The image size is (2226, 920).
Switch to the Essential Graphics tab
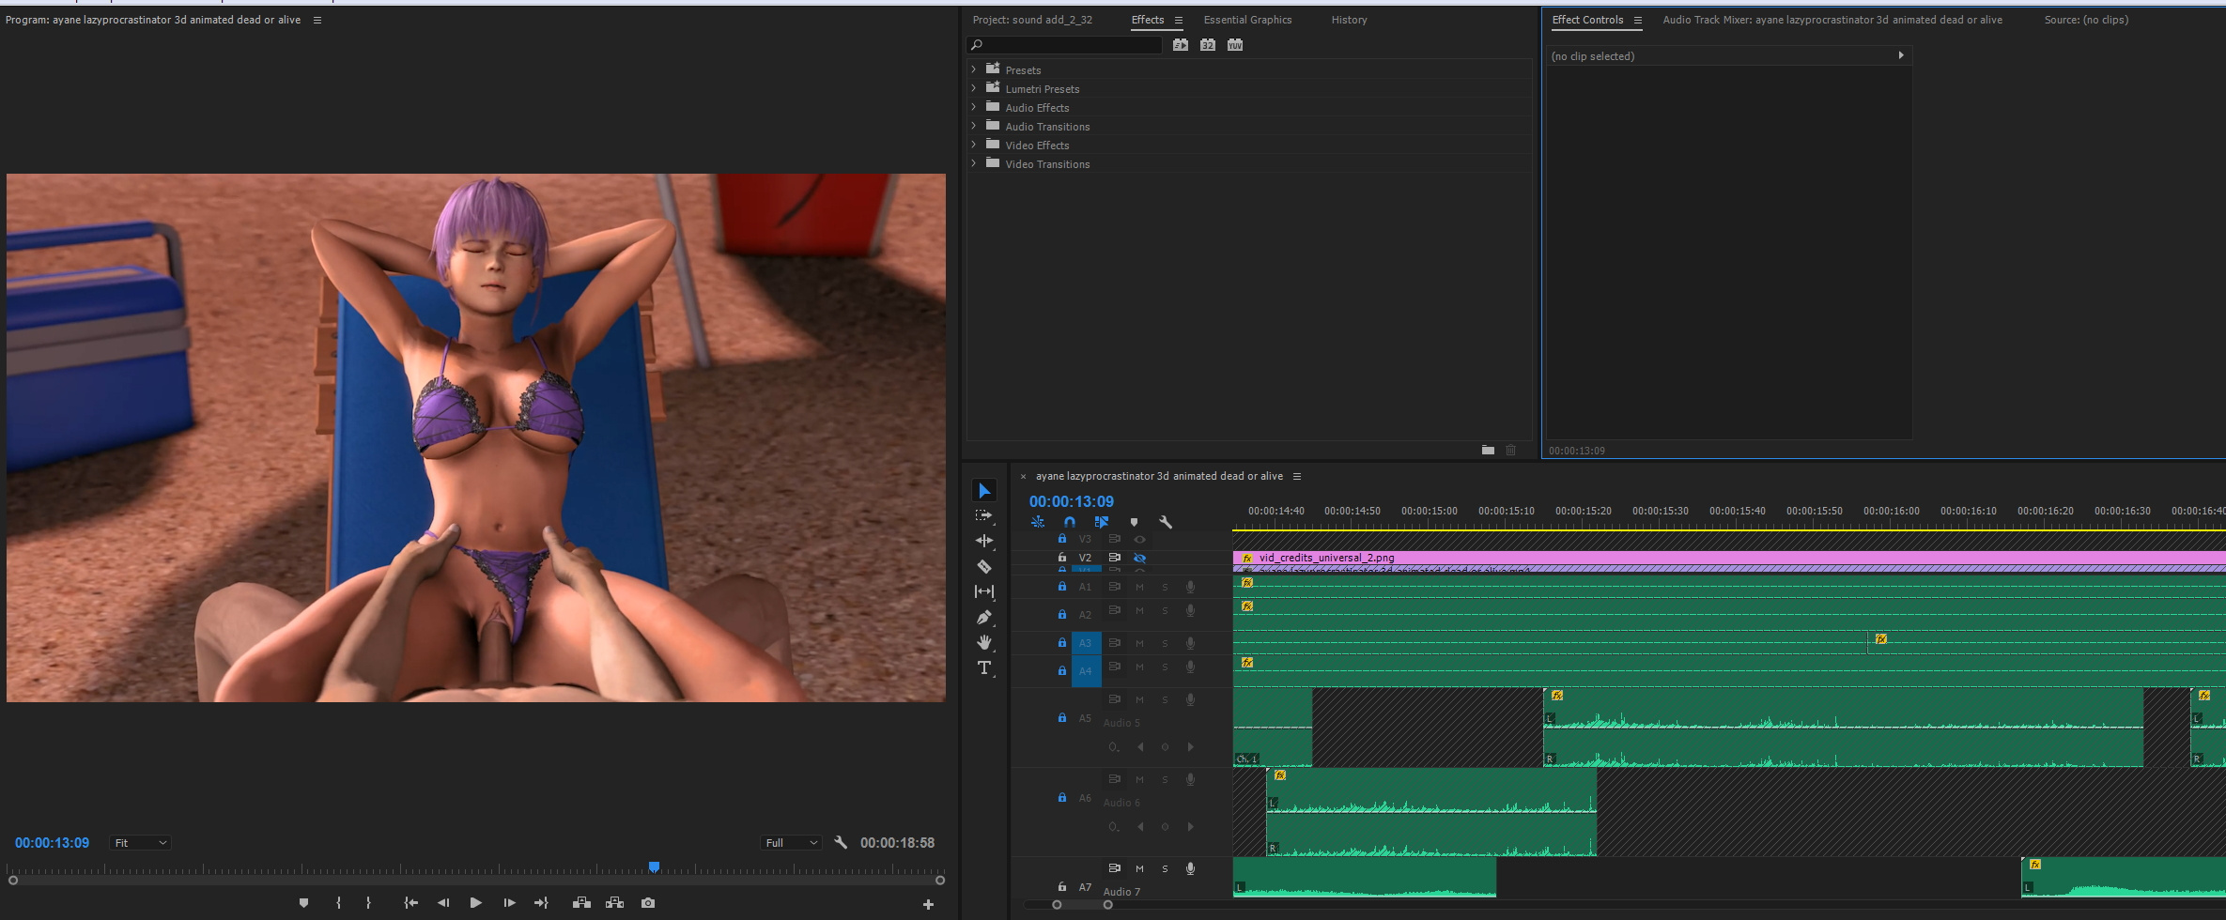pyautogui.click(x=1247, y=20)
